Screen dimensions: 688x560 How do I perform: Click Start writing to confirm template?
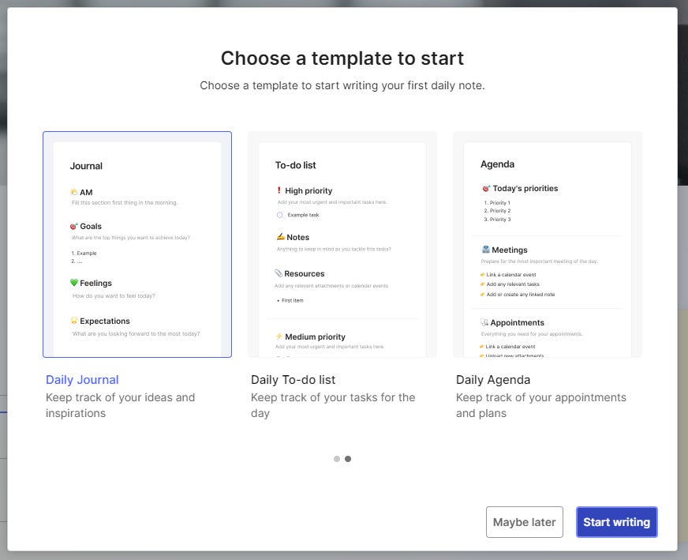[x=616, y=522]
